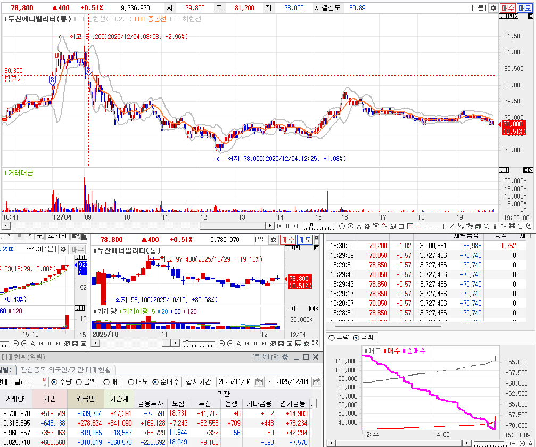This screenshot has width=536, height=447.
Task: Click the fit-to-screen frame icon in the main chart toolbar
Action: (512, 226)
